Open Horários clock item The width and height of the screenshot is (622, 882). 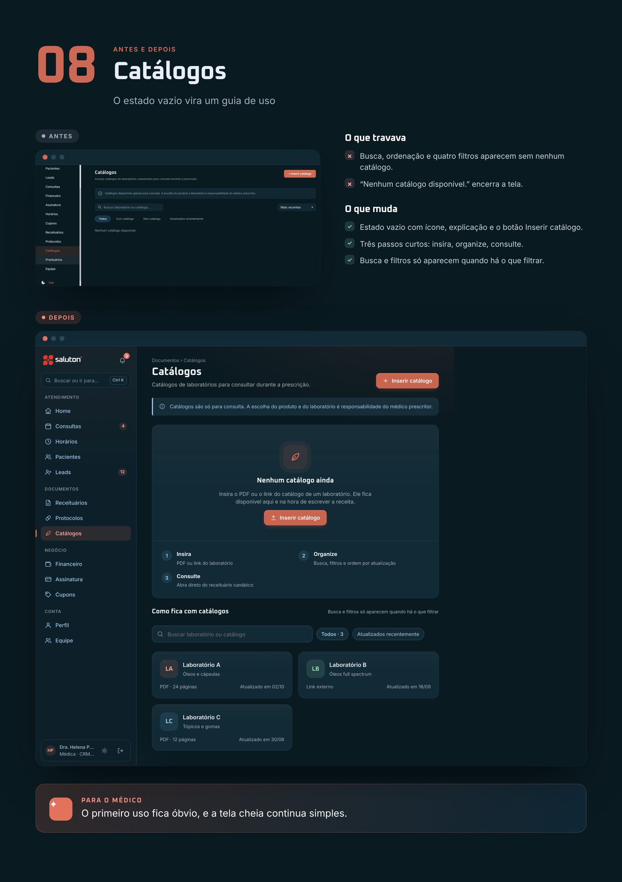pyautogui.click(x=86, y=441)
